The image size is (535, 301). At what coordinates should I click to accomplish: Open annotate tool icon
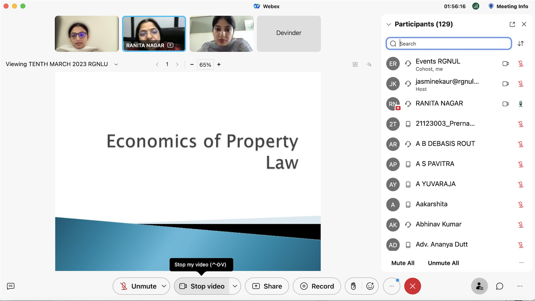369,65
